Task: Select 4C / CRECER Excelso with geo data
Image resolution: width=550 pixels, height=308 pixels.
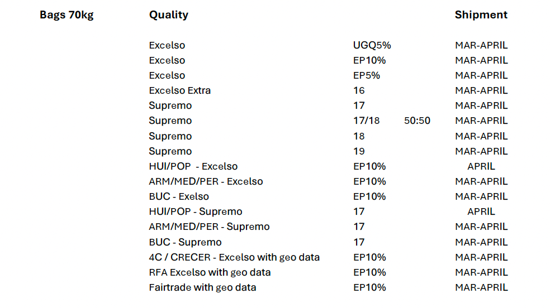Action: point(234,257)
